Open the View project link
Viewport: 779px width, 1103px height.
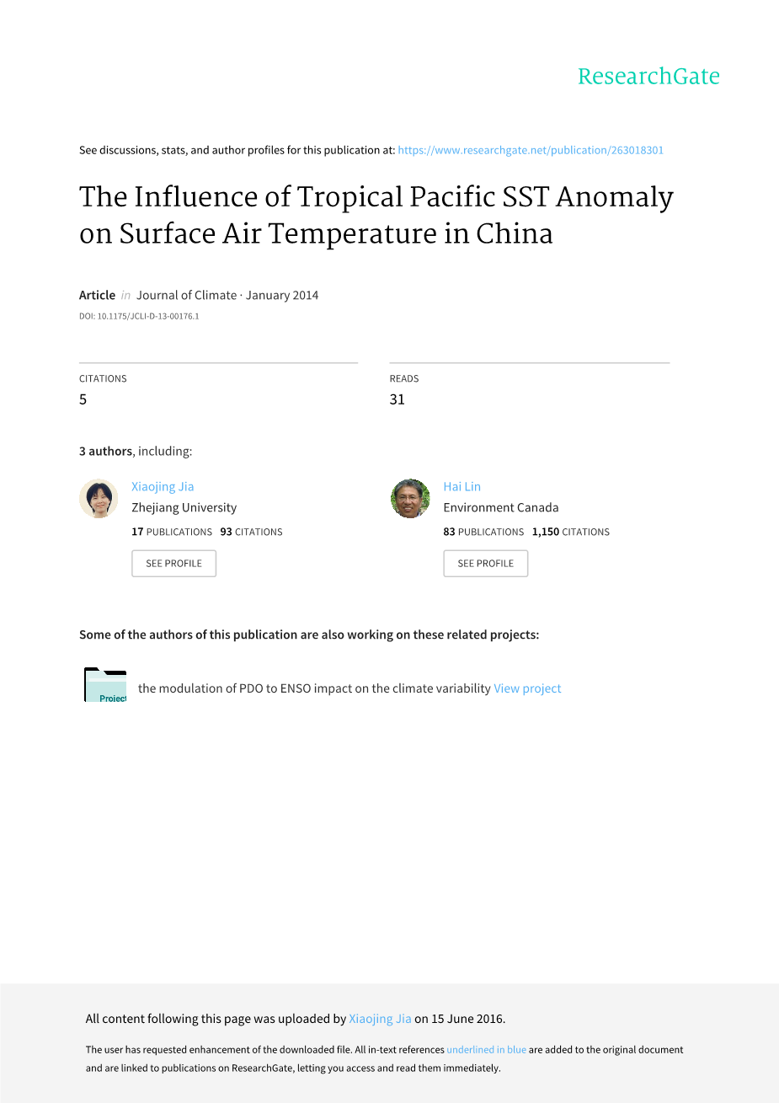(527, 688)
